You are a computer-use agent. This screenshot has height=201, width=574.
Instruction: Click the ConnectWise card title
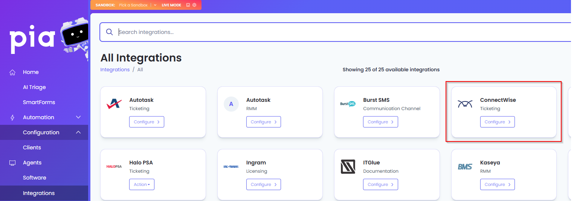click(x=498, y=100)
